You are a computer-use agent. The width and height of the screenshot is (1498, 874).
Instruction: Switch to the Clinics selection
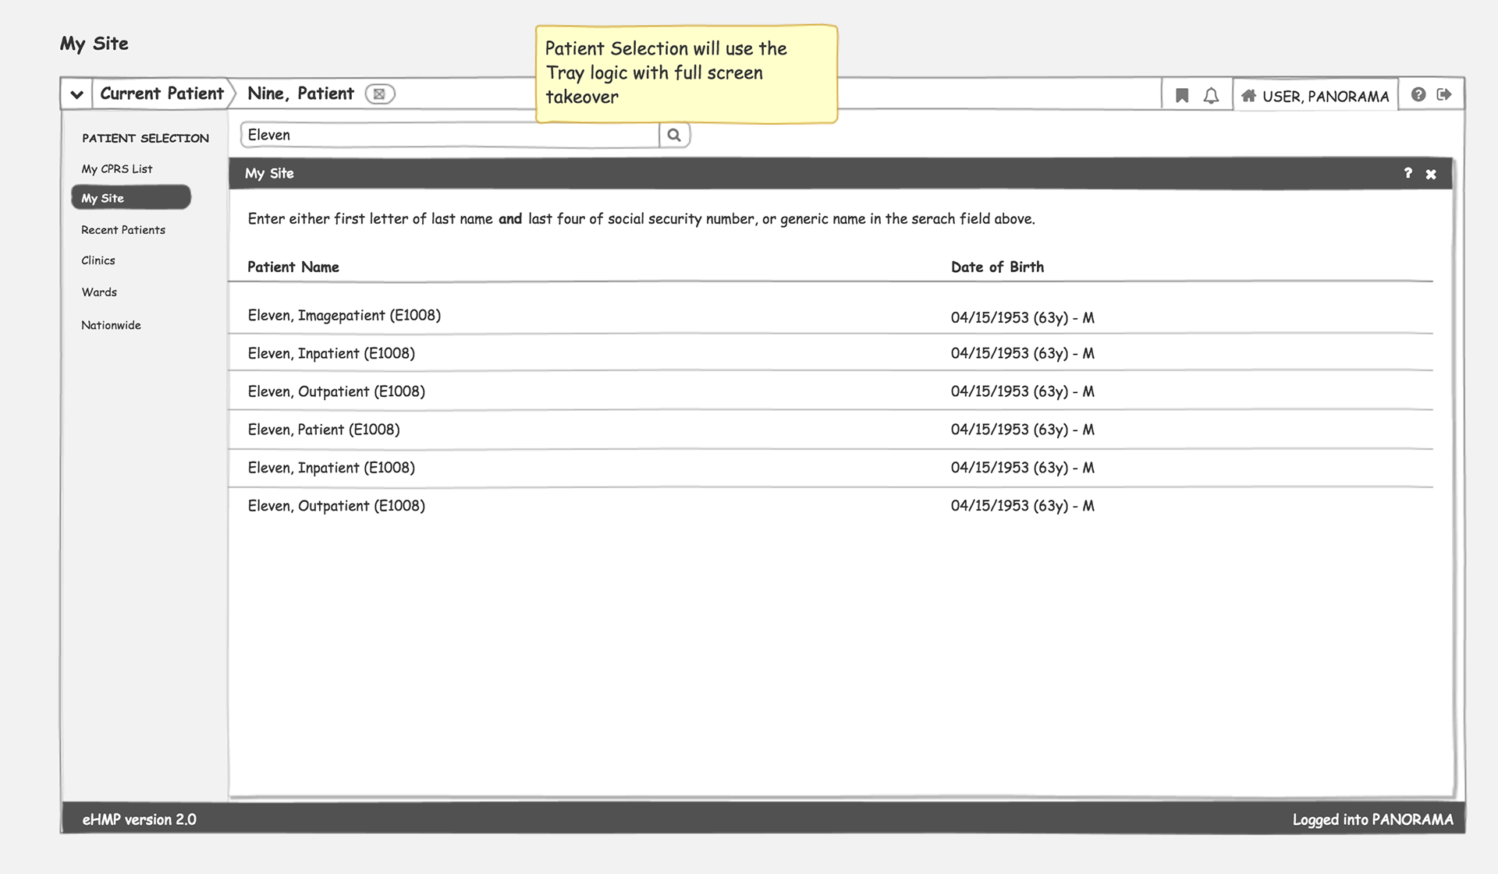coord(98,260)
